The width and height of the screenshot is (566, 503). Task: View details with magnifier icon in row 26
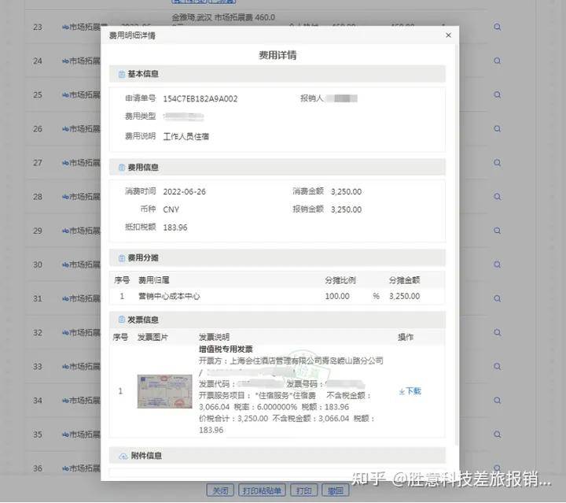(497, 128)
